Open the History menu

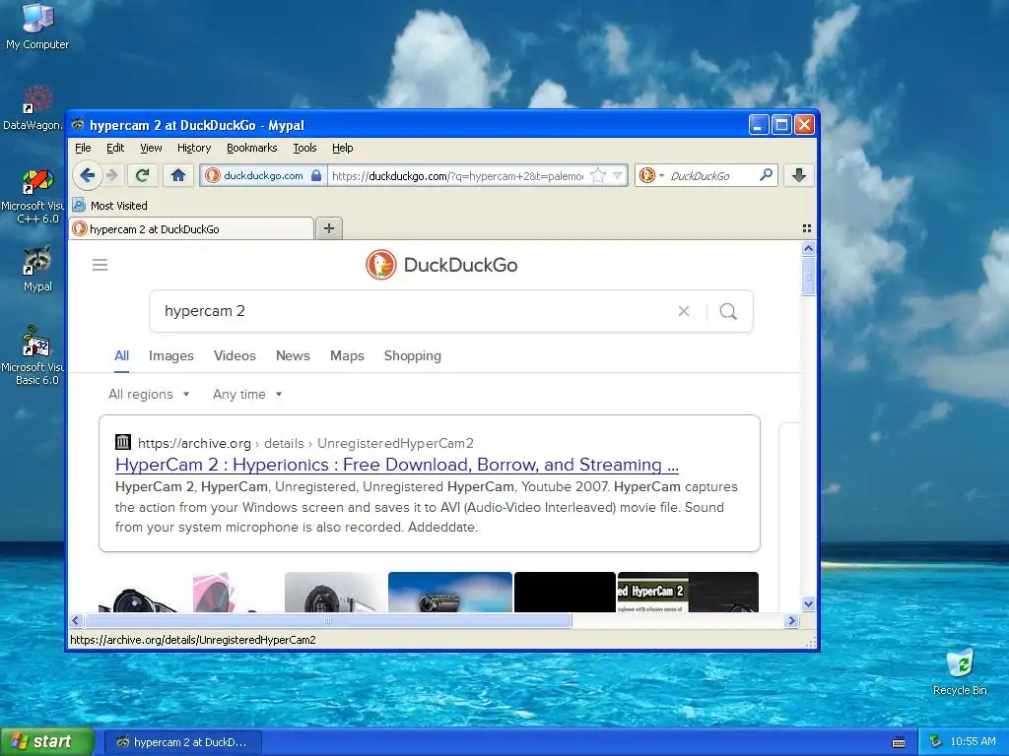194,148
